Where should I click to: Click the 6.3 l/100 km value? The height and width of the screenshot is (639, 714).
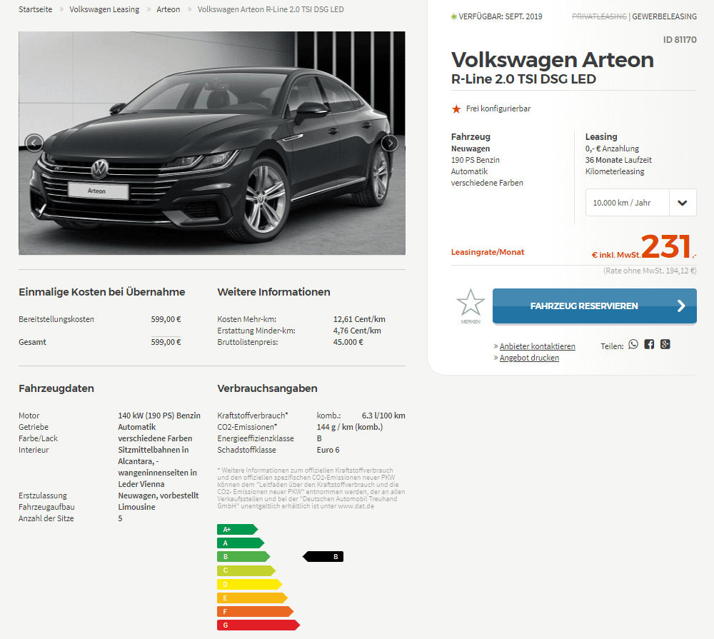383,416
